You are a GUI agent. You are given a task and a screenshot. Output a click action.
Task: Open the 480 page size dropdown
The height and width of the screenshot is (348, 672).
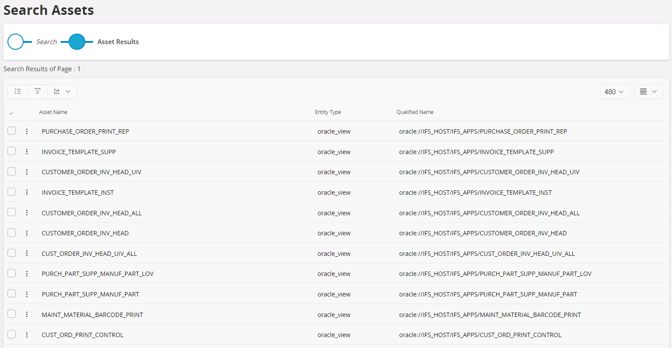click(x=615, y=92)
